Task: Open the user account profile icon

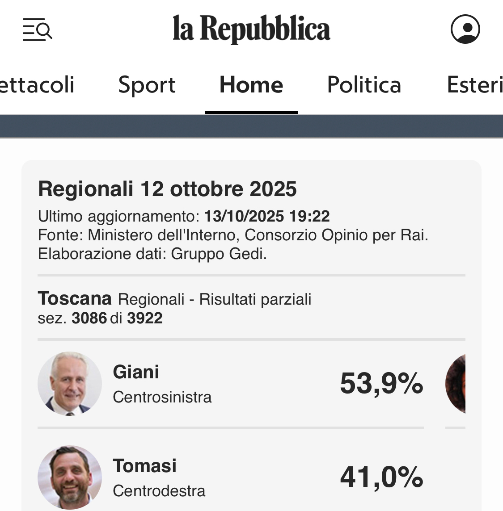Action: [x=465, y=29]
